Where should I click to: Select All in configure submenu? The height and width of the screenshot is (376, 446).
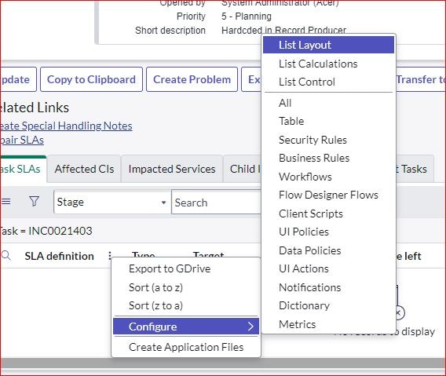coord(285,103)
